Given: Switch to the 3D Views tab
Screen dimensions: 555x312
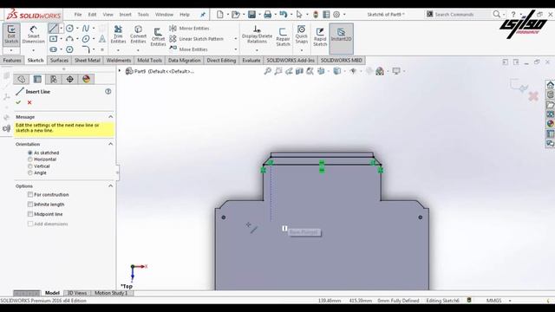Looking at the screenshot, I should [x=77, y=293].
